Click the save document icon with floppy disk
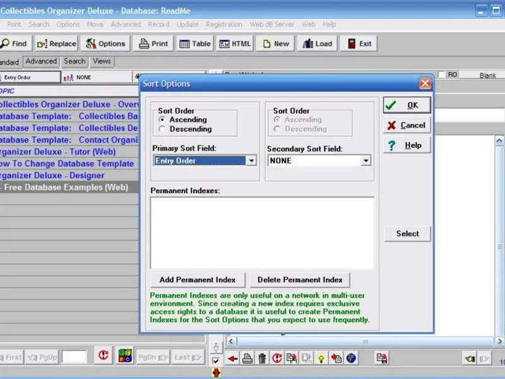This screenshot has height=379, width=505. [382, 358]
